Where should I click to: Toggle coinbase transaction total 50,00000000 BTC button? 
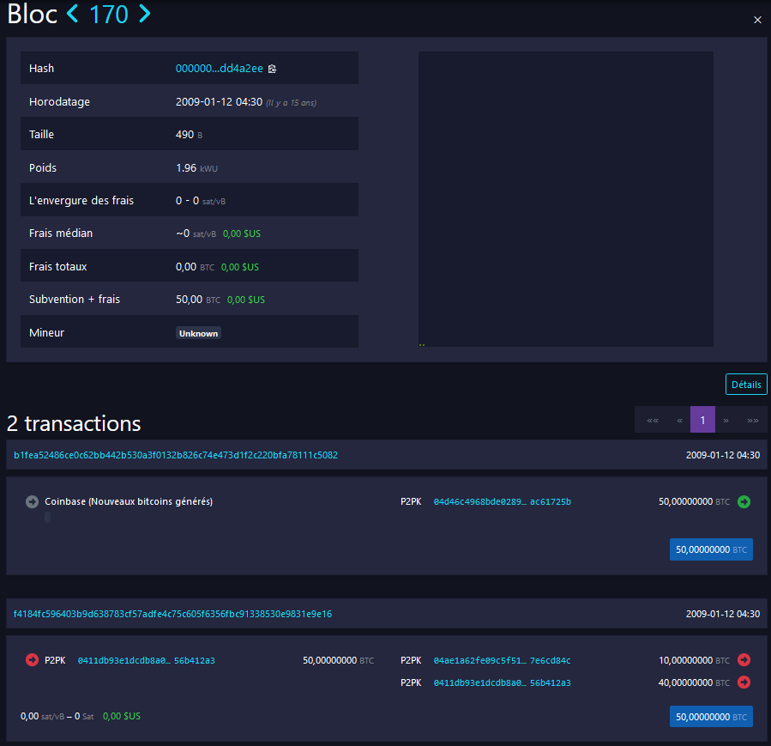point(711,549)
